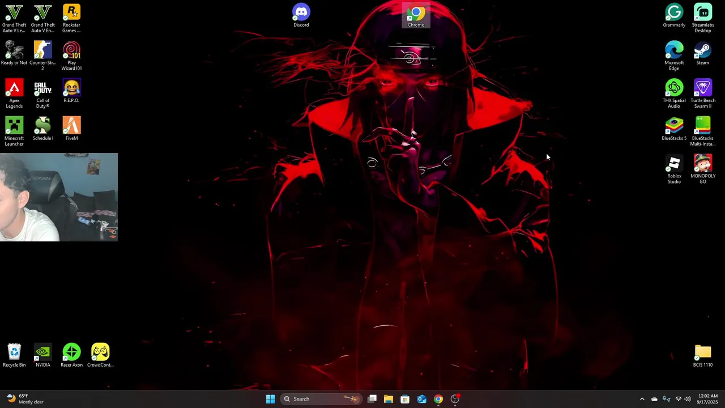
Task: Select BlueStacks Multi-Instance Manager icon
Action: [703, 131]
